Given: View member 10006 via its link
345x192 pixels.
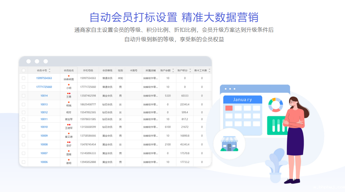Looking at the screenshot, I should tap(44, 162).
